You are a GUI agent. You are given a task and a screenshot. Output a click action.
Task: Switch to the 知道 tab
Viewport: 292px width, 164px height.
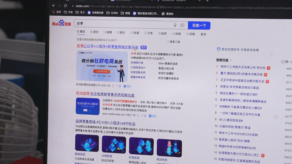pos(135,33)
